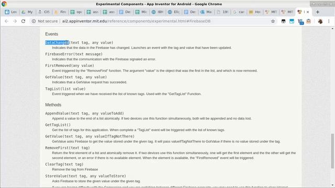Click the up arrow of the page scrollbar
Screen dimensions: 335x188
(x=332, y=29)
